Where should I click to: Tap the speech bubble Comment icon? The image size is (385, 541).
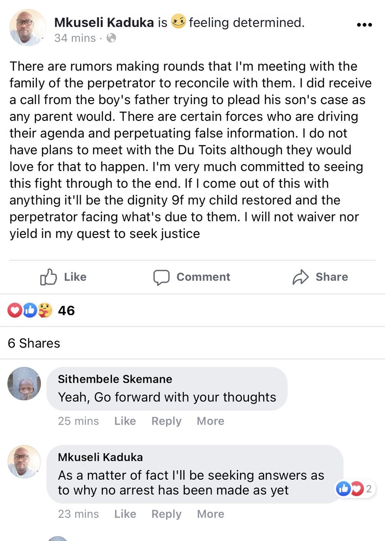pos(161,277)
